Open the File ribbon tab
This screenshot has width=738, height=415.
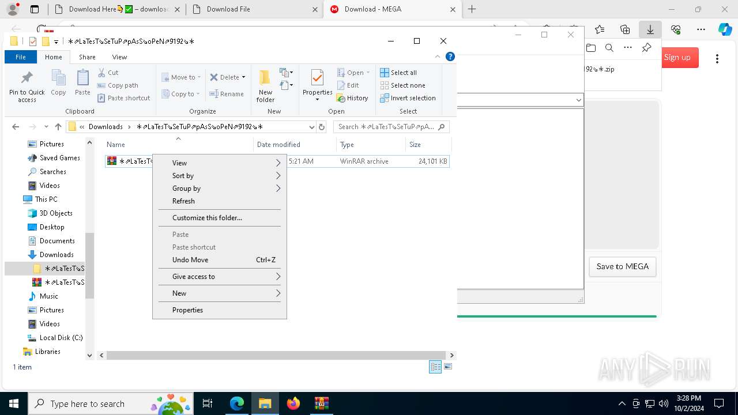pos(21,57)
